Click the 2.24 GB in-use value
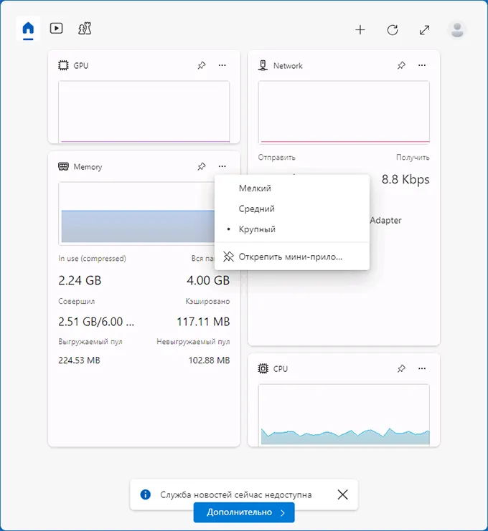 point(80,280)
